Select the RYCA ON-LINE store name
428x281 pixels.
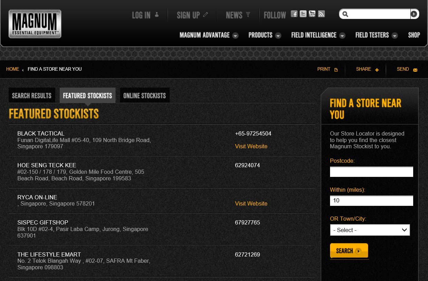37,197
